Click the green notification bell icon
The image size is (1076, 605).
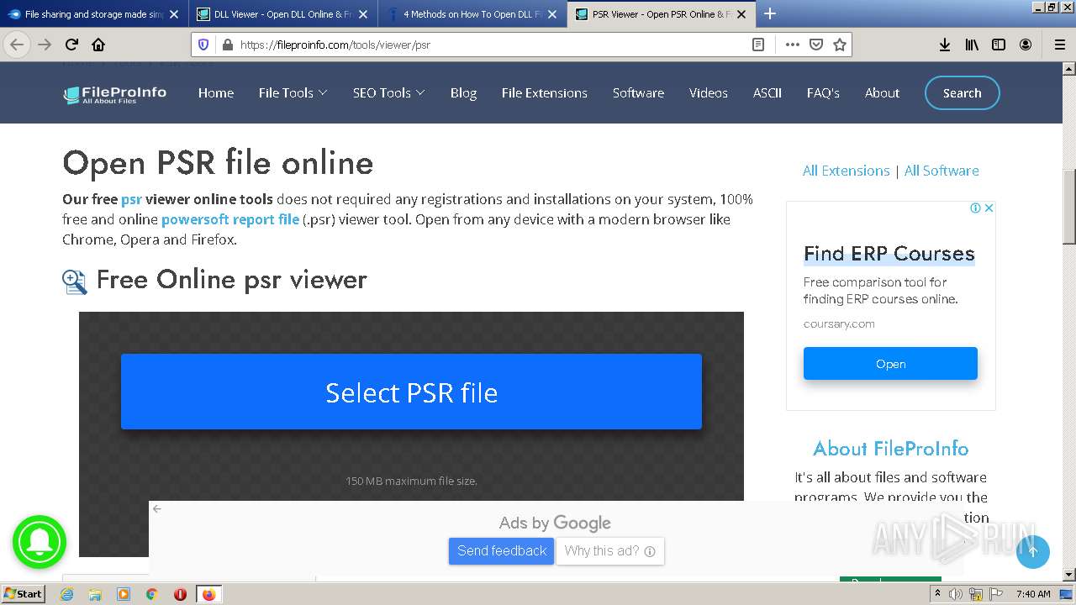[39, 542]
